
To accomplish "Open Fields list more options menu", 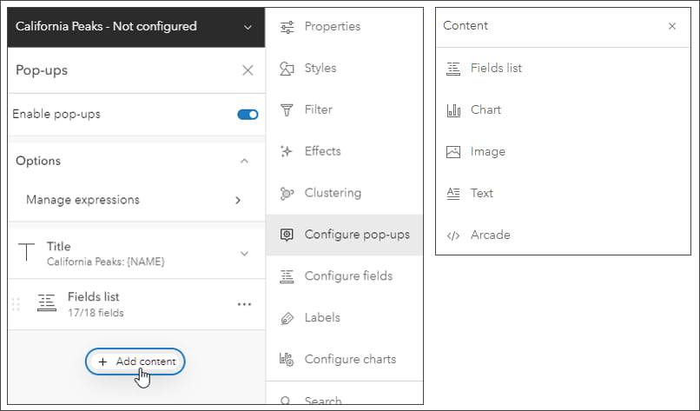I will 244,304.
